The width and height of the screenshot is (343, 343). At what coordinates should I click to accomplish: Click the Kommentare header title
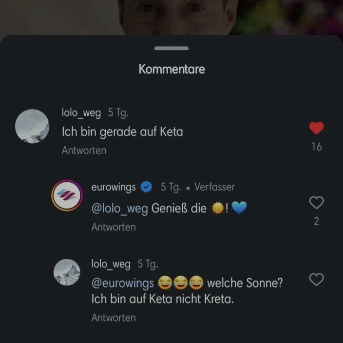[171, 69]
